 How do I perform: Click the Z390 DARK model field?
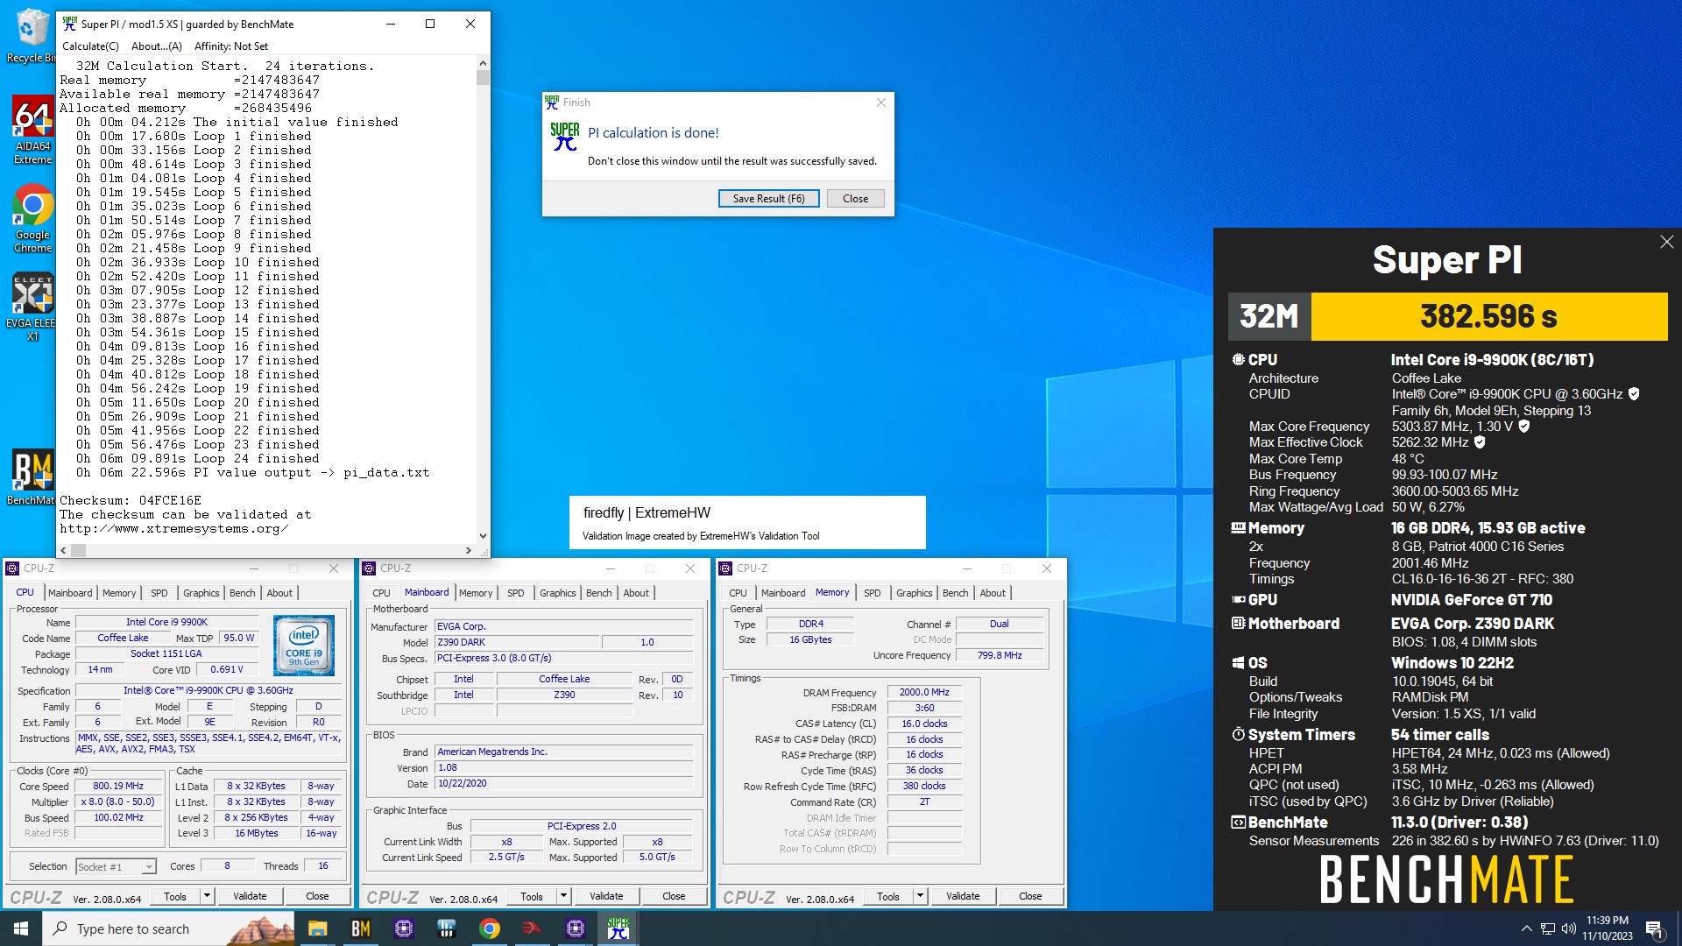pos(517,642)
